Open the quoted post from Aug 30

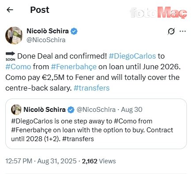point(96,124)
